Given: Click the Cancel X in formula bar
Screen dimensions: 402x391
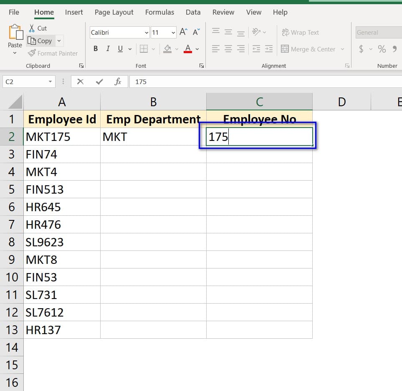Looking at the screenshot, I should (x=81, y=82).
